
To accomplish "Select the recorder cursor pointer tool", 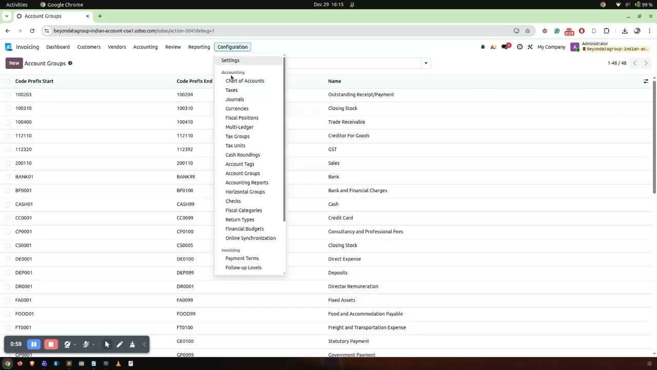I will [x=107, y=344].
